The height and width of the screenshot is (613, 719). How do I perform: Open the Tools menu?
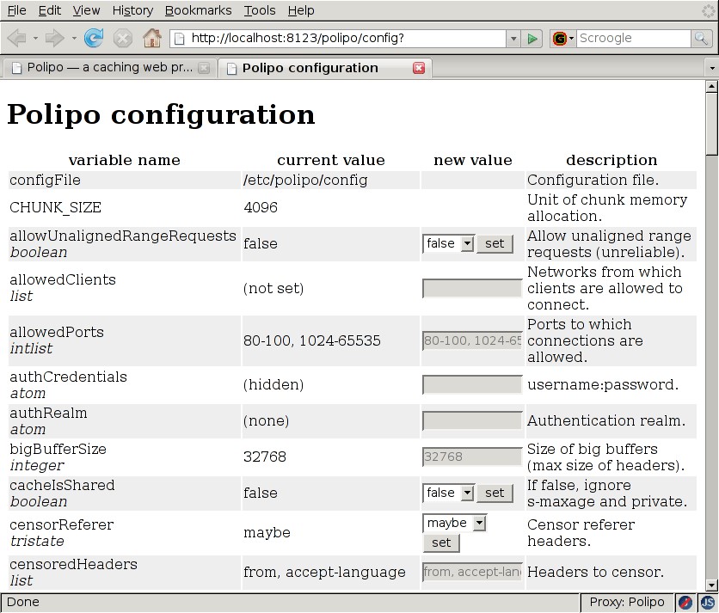260,10
